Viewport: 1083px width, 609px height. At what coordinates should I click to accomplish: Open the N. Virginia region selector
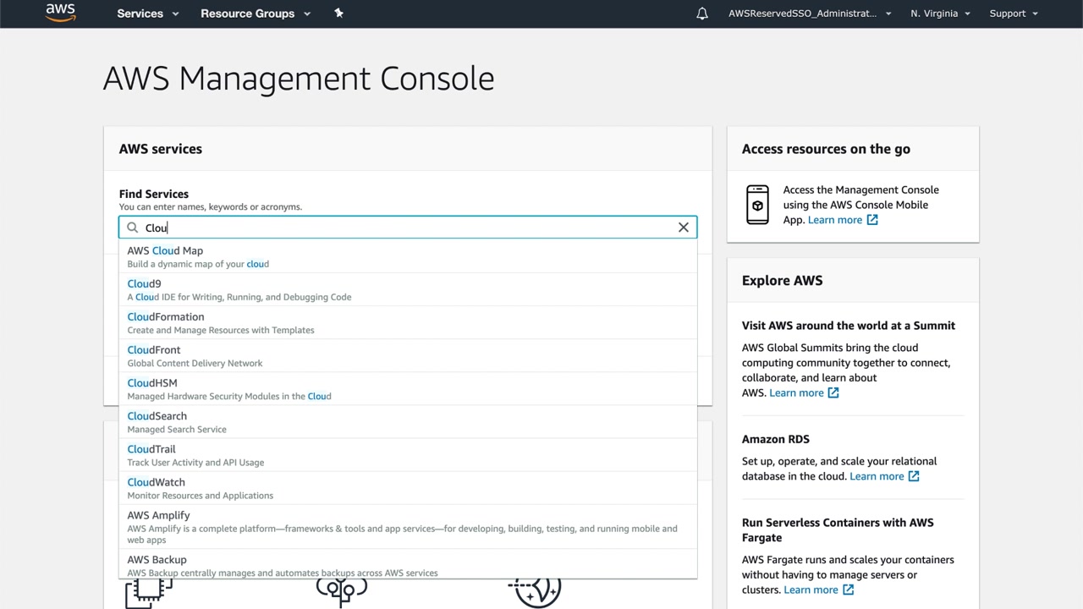pyautogui.click(x=940, y=14)
